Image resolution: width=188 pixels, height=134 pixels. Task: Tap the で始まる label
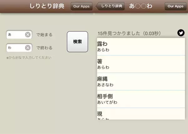pyautogui.click(x=44, y=35)
